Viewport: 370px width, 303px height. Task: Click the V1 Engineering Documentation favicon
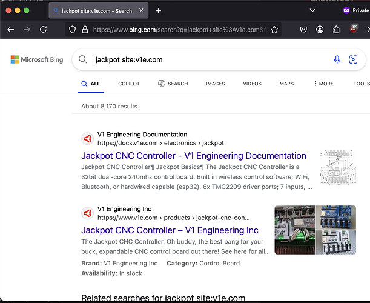click(88, 139)
